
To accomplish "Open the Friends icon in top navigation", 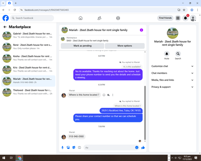I will (99, 18).
